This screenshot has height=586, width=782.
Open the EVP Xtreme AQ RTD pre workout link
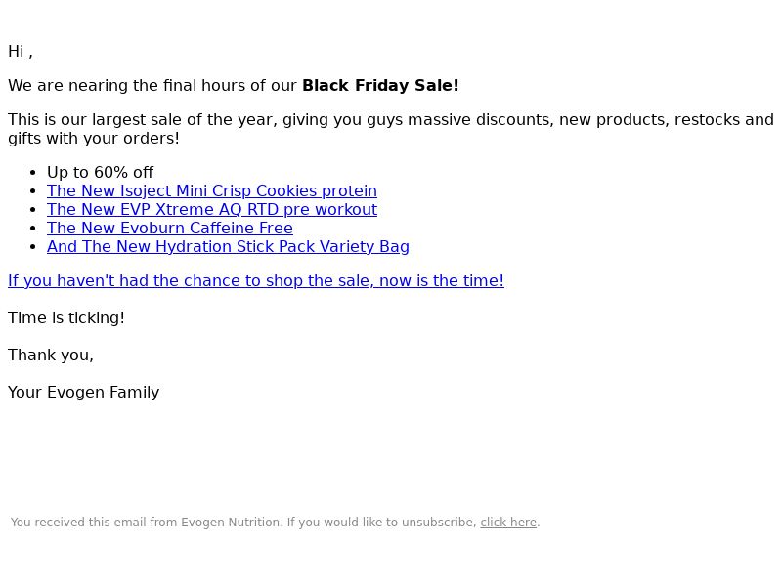(x=212, y=209)
